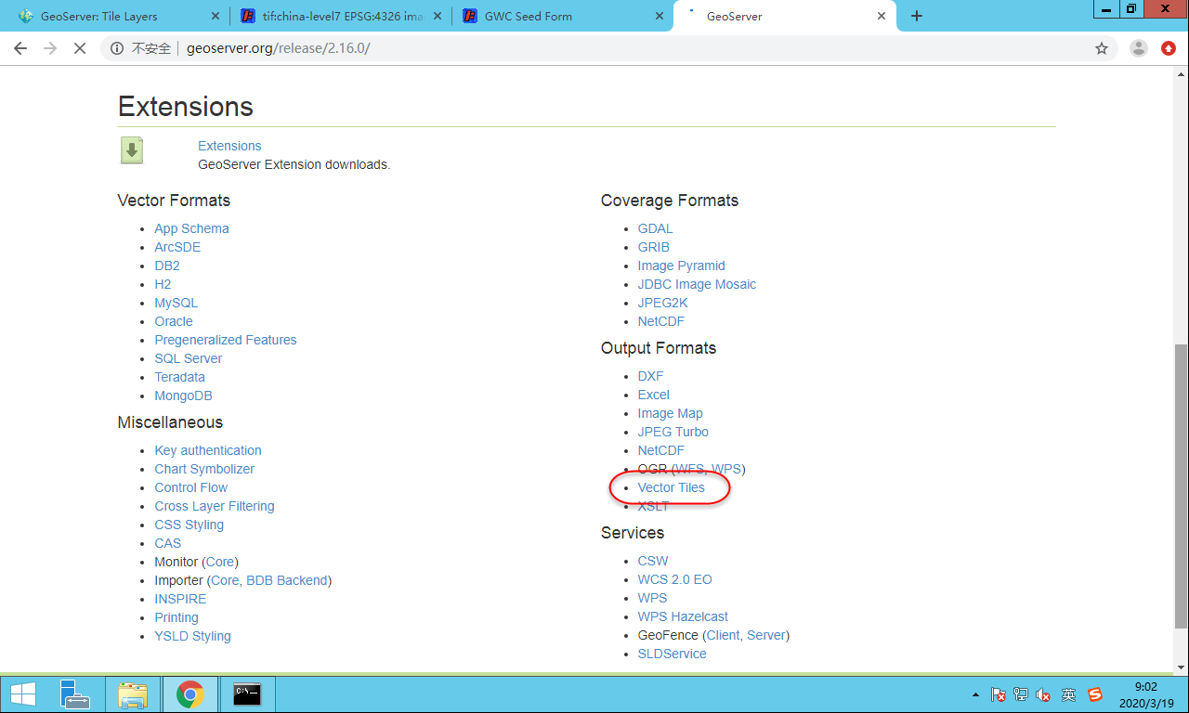Bookmark the page with the star icon
1189x713 pixels.
pyautogui.click(x=1102, y=48)
